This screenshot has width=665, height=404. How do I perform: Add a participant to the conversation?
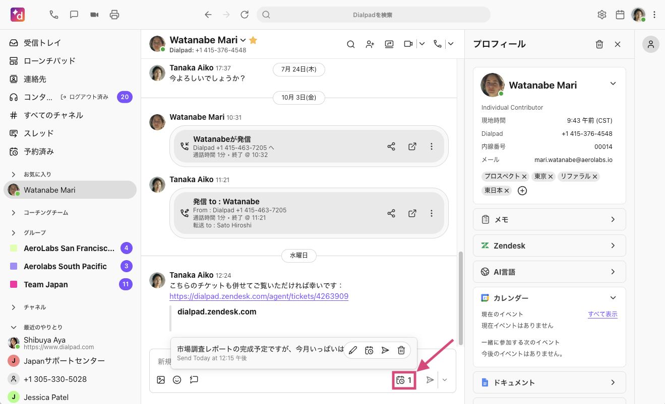(x=370, y=44)
